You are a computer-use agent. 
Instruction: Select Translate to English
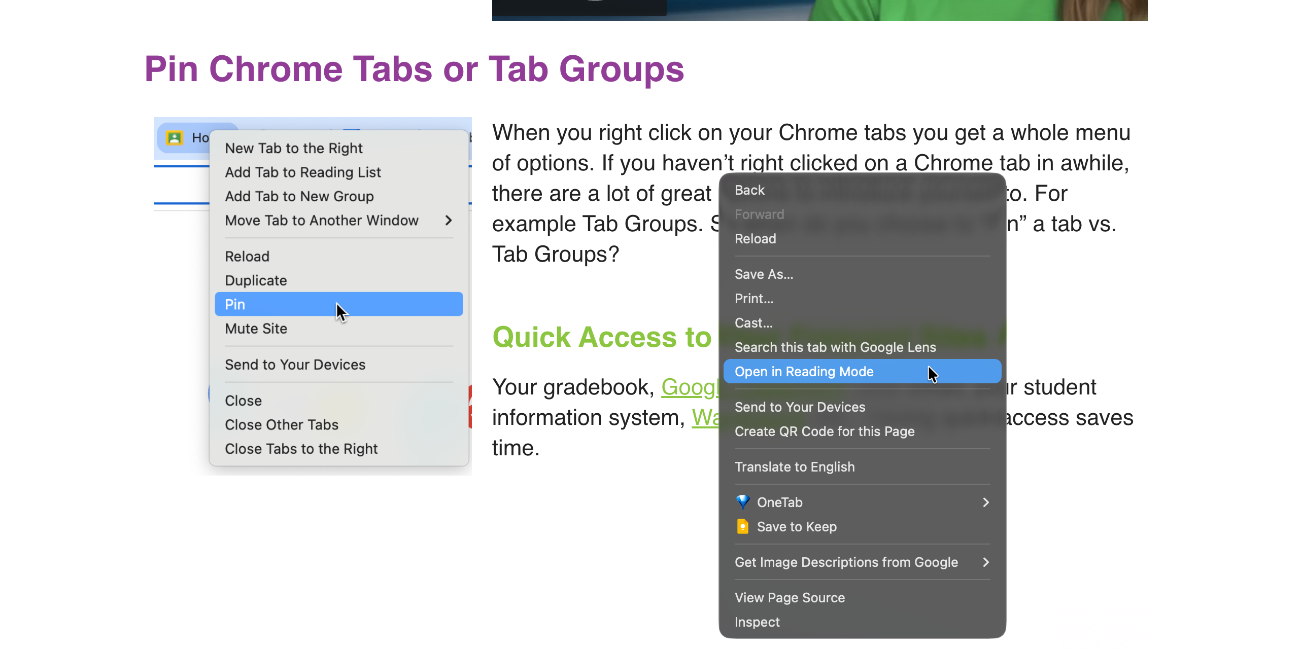794,467
